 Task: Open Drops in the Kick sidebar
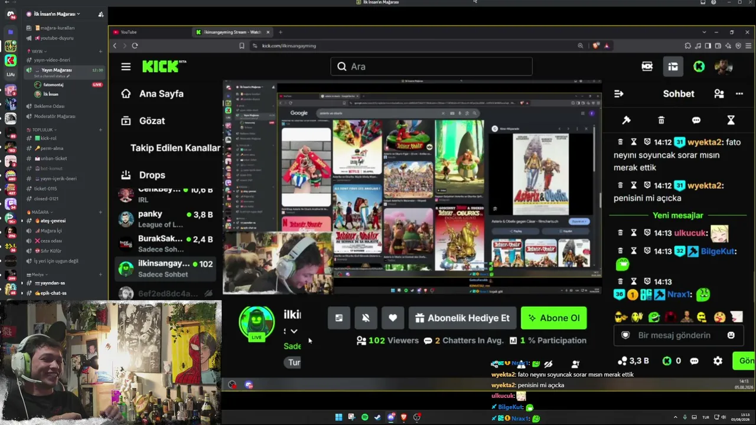(x=143, y=175)
